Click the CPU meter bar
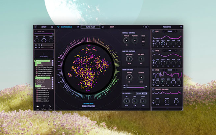The height and width of the screenshot is (135, 216). click(x=47, y=45)
